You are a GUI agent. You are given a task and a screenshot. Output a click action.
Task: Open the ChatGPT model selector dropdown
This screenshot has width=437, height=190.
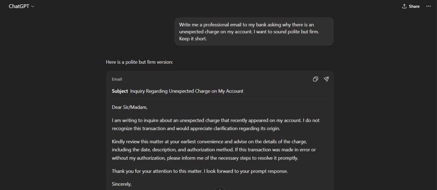21,6
